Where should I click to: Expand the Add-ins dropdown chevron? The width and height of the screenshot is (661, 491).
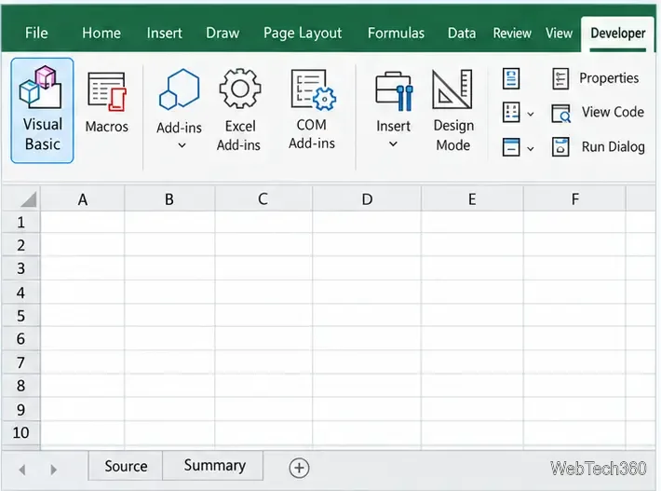point(182,145)
